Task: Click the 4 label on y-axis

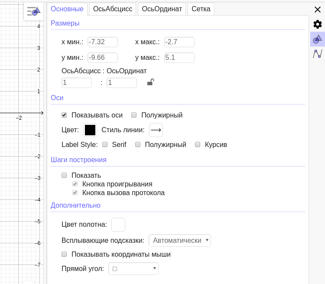Action: pos(39,26)
